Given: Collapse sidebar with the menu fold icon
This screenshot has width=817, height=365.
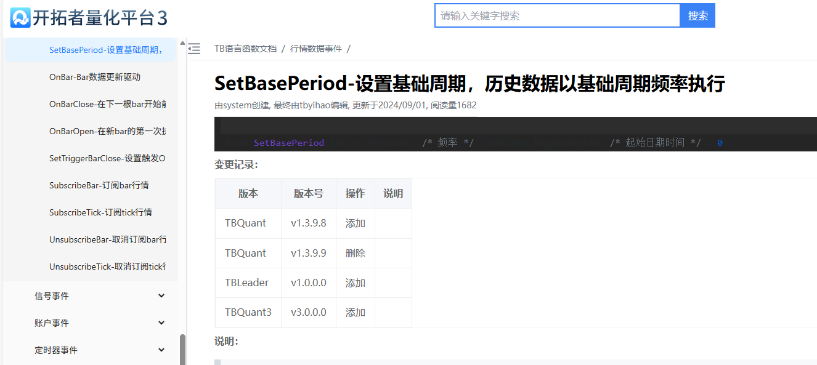Looking at the screenshot, I should coord(194,49).
